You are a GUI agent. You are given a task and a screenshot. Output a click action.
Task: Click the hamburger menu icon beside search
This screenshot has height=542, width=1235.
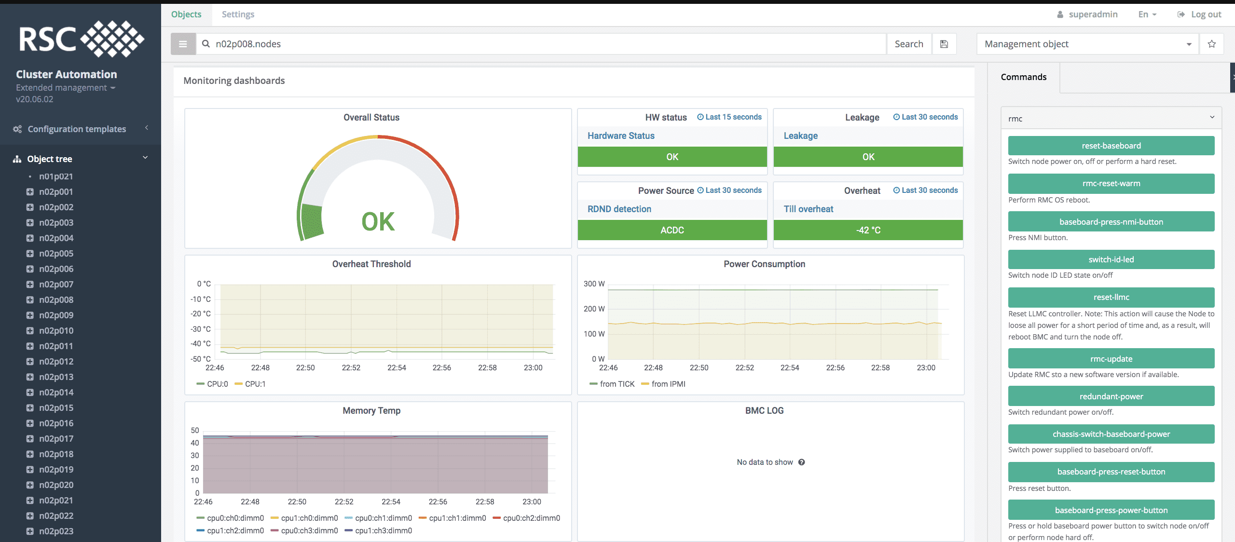point(183,44)
